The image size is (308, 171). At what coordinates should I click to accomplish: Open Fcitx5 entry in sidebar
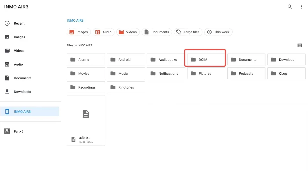[19, 131]
